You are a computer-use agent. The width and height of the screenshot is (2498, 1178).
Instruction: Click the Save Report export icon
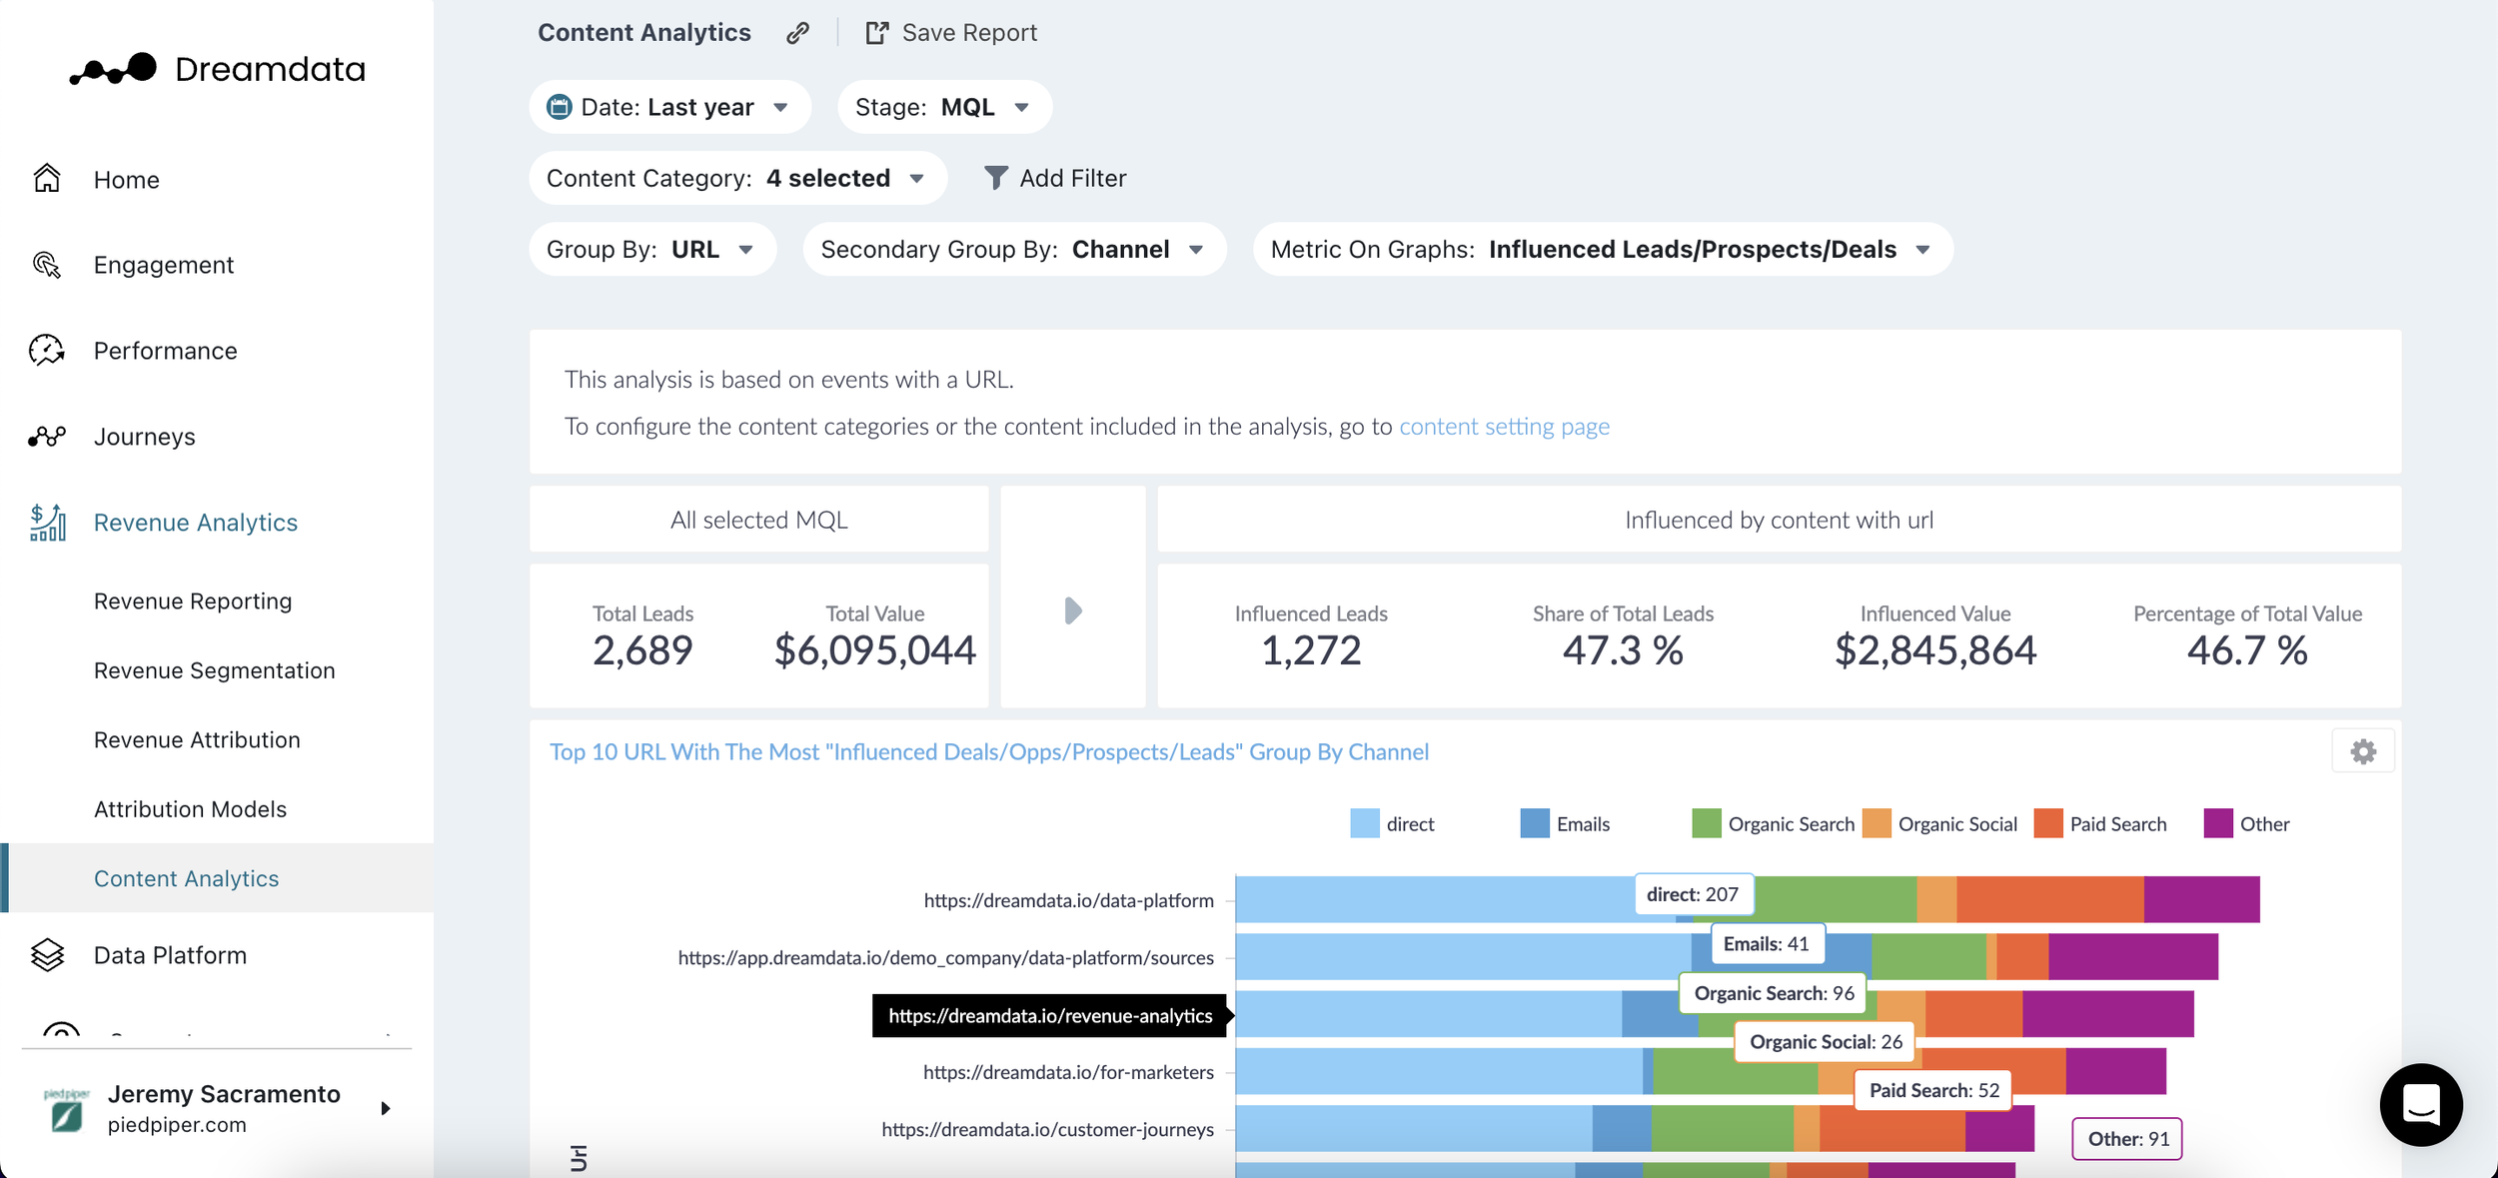(876, 33)
